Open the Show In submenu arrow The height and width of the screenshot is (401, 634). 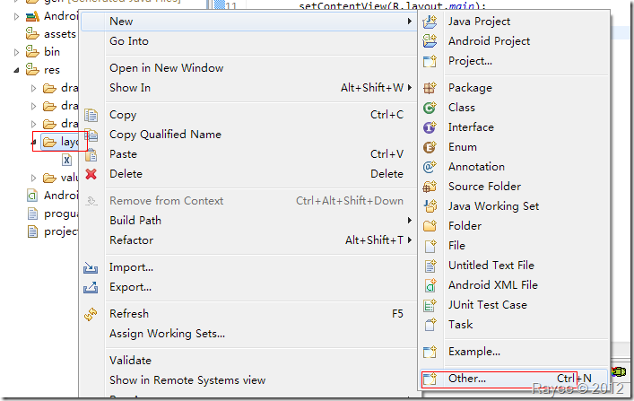pos(410,87)
